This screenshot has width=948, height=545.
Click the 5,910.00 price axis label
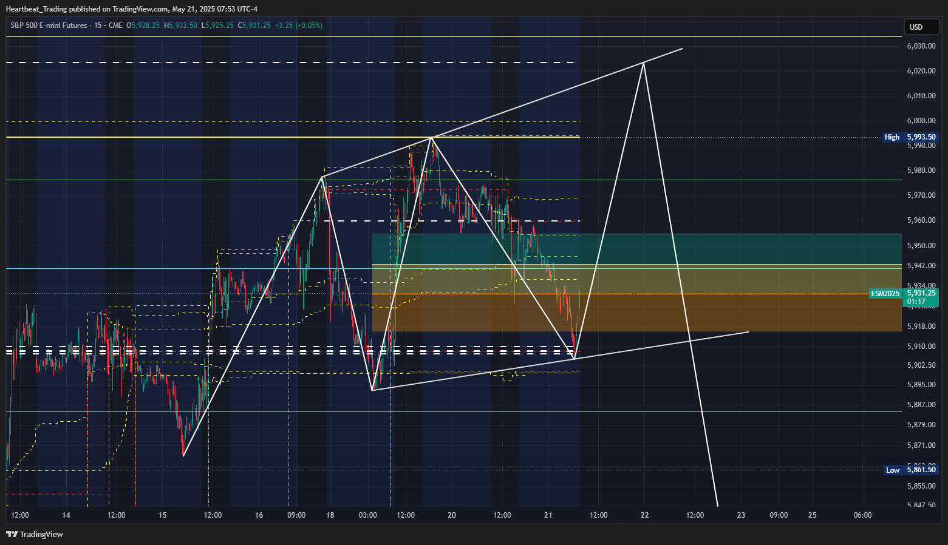[921, 347]
